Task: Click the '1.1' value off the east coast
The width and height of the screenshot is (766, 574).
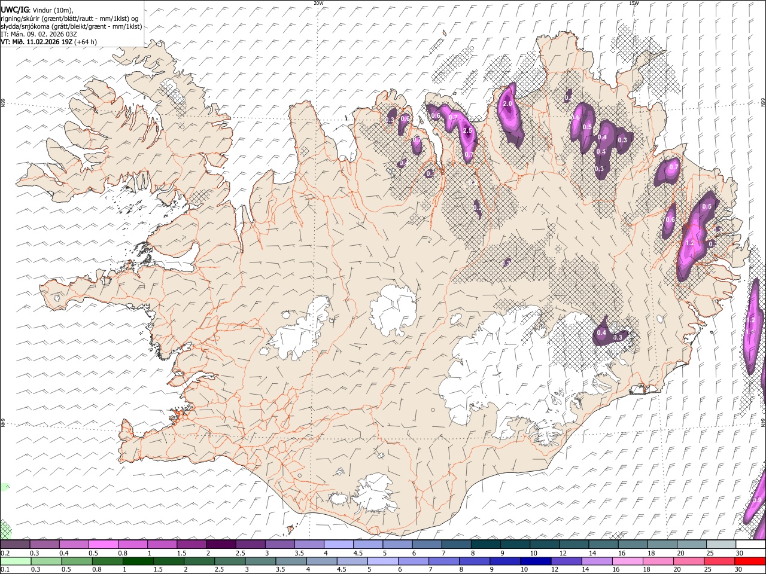Action: tap(750, 332)
